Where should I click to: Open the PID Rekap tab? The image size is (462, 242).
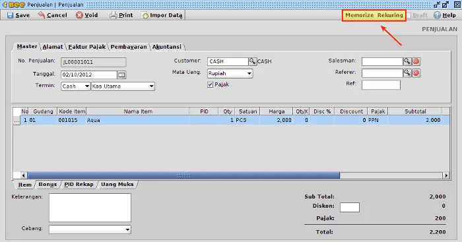pos(79,184)
